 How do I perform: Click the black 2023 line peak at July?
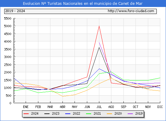pyautogui.click(x=99, y=47)
